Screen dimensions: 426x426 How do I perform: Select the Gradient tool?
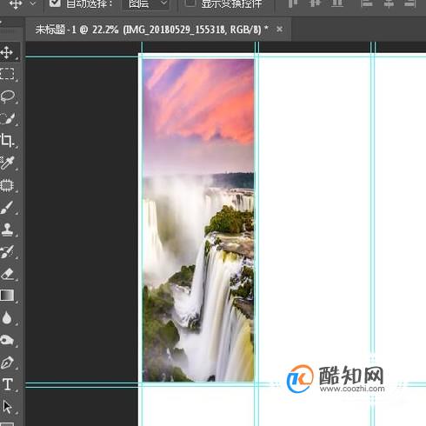point(7,296)
